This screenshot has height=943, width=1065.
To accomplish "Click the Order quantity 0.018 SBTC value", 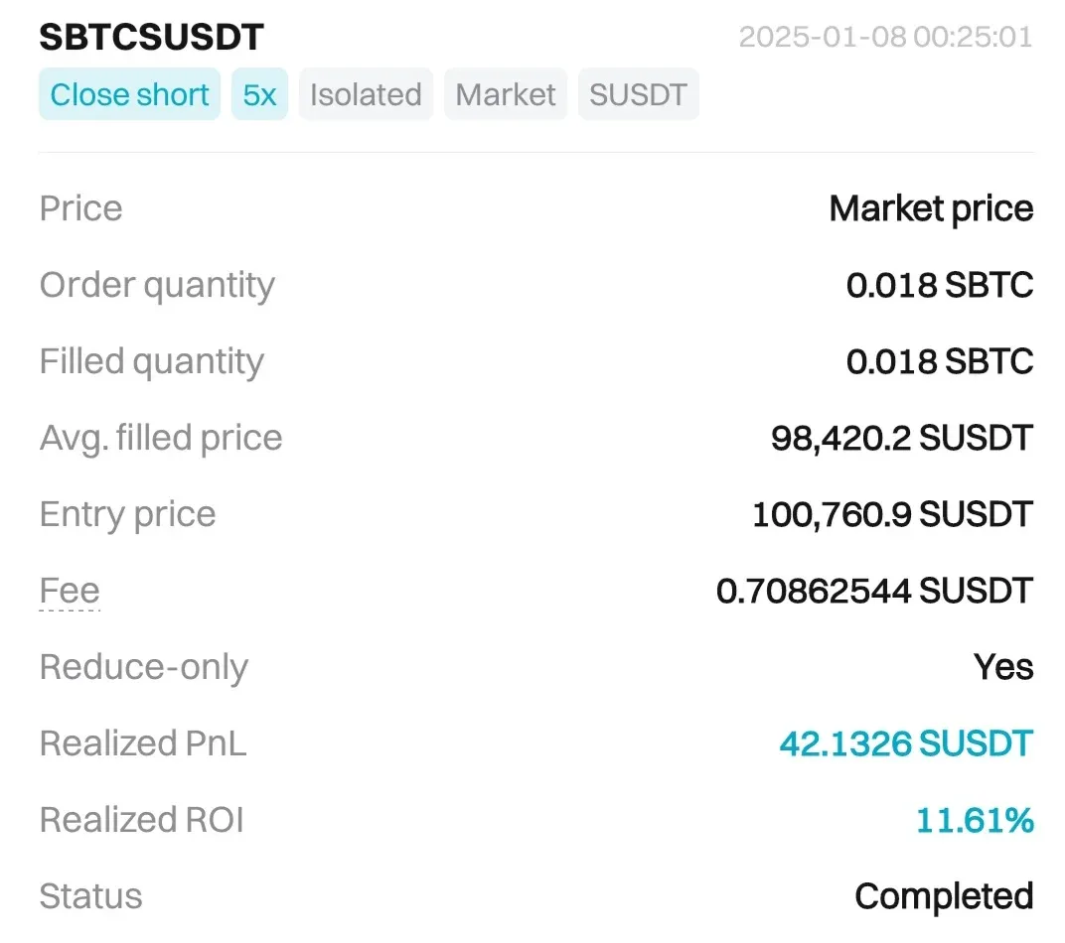I will pos(939,285).
